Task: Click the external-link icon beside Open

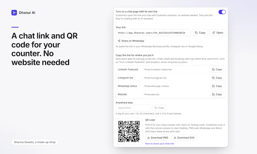Action: [x=214, y=33]
